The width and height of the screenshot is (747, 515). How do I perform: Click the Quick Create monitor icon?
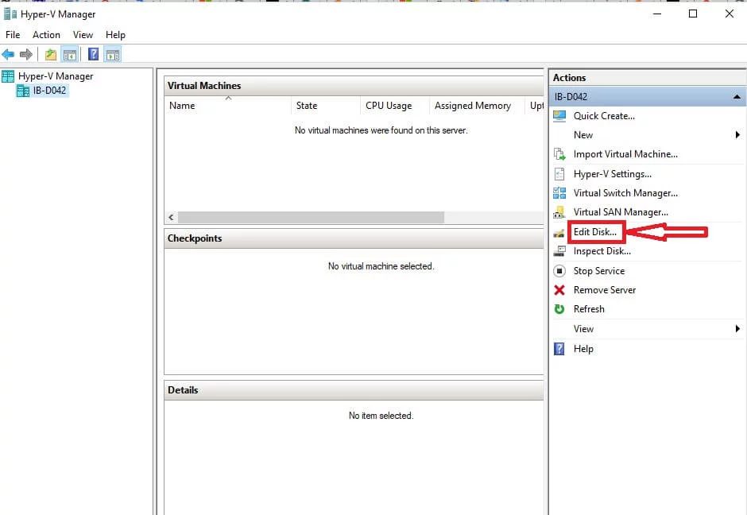[x=559, y=116]
